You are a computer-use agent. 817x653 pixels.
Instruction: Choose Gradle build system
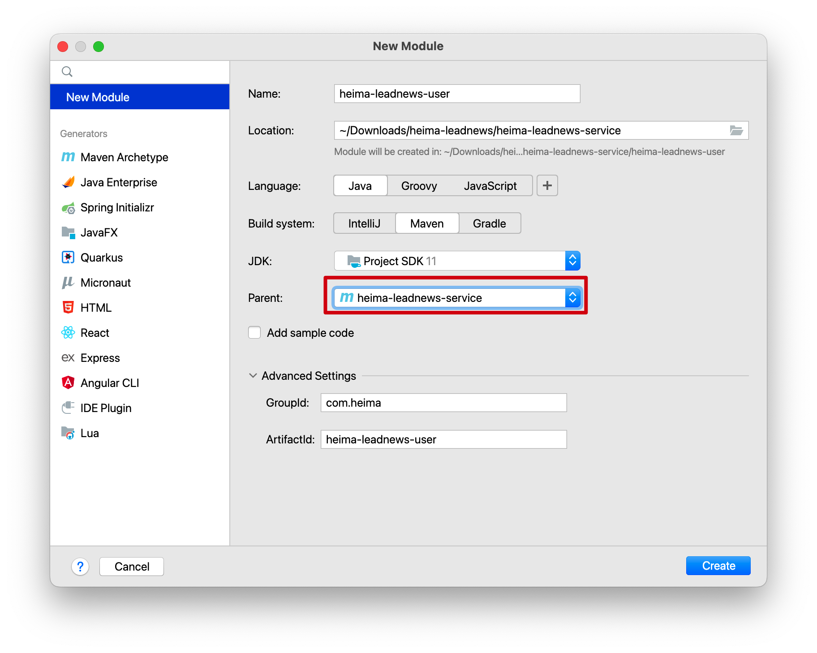490,223
